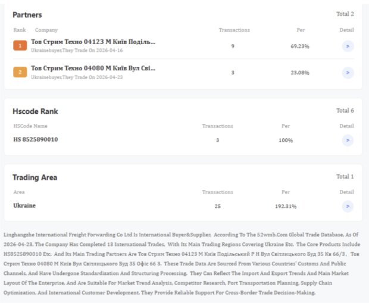
Task: Open Тов Стрим Техно 04080 company link
Action: (x=93, y=68)
